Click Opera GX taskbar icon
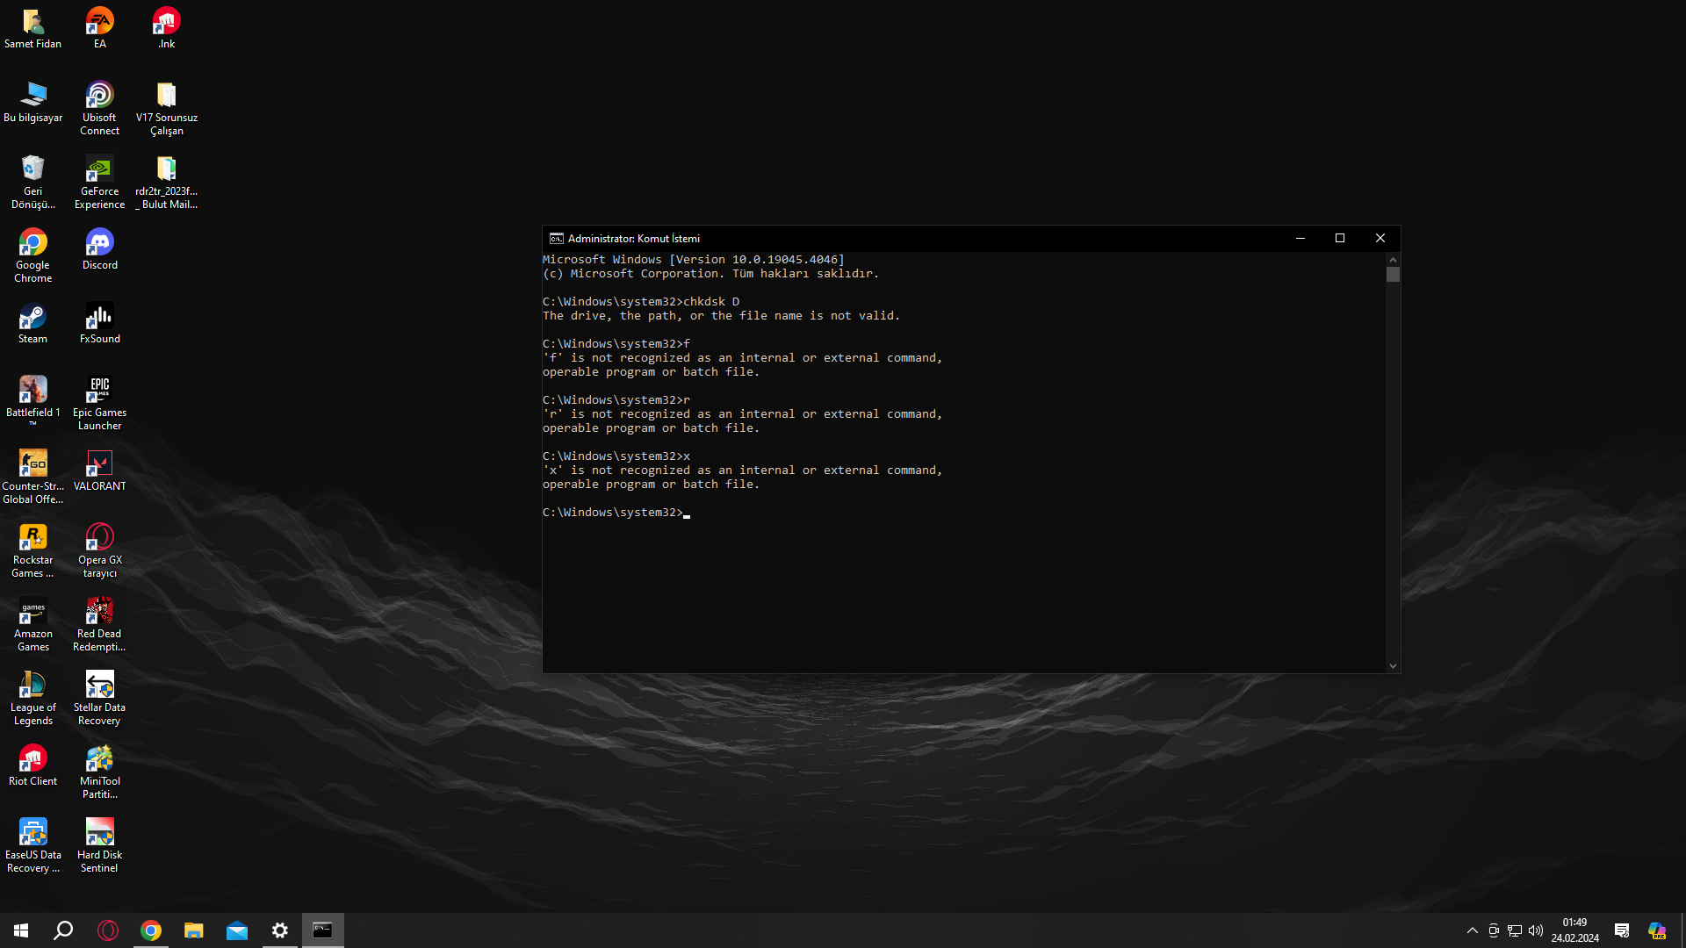Viewport: 1686px width, 948px height. click(108, 930)
